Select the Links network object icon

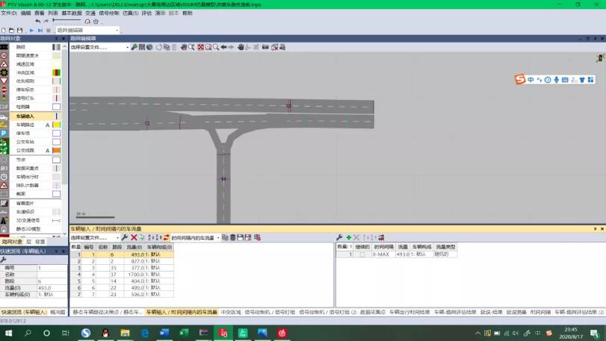click(4, 47)
